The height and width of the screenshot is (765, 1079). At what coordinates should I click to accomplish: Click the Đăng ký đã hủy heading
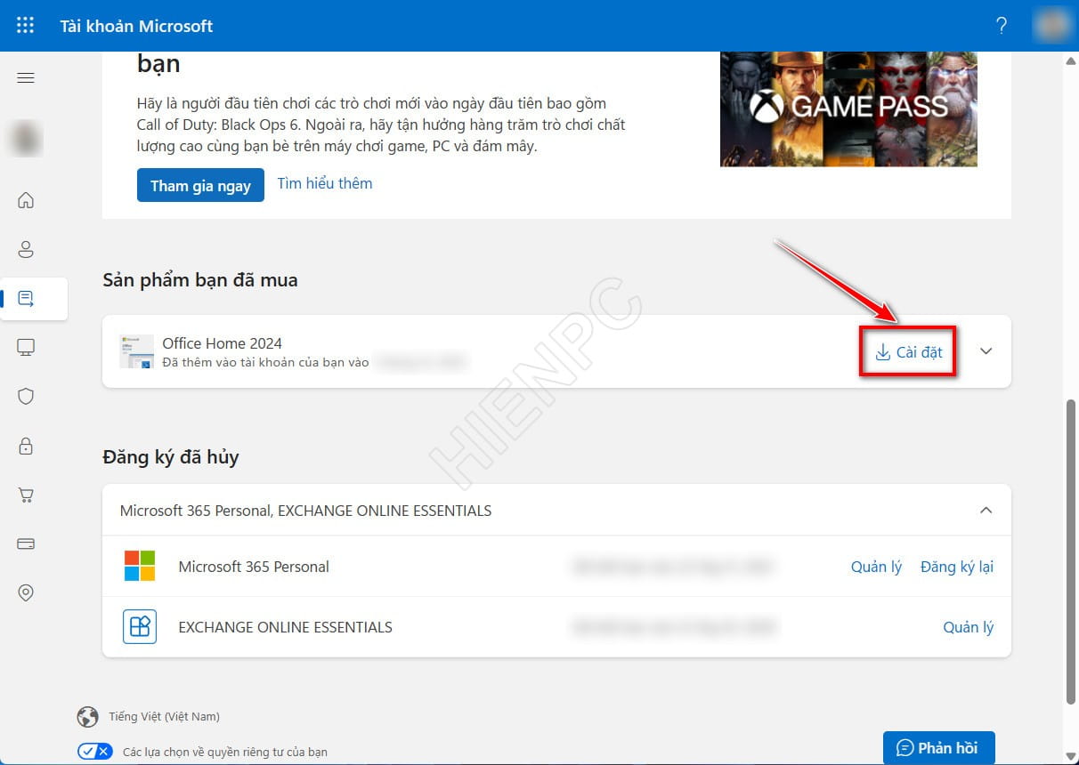coord(171,457)
